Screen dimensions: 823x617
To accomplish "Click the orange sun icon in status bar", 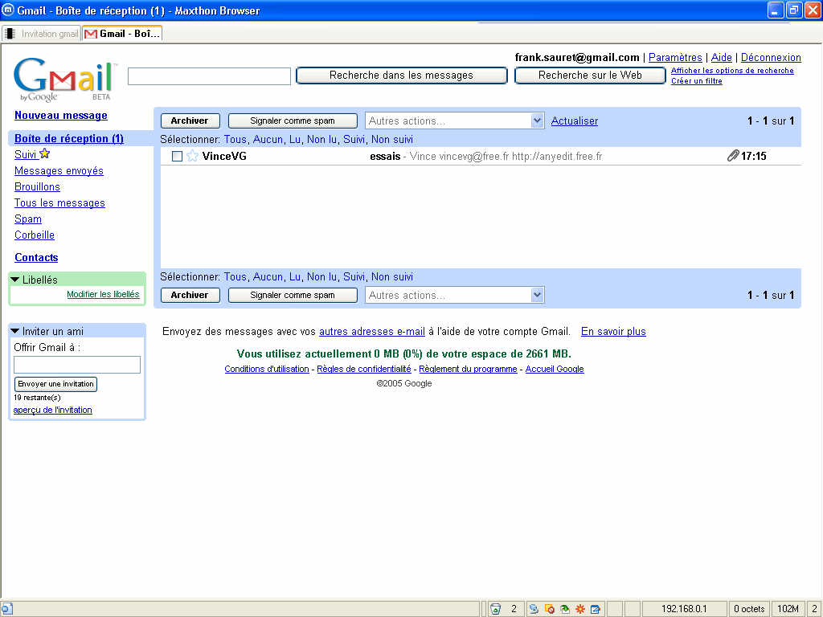I will pos(579,609).
